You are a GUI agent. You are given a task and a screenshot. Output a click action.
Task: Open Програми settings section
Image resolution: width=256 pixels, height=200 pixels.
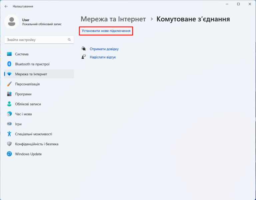point(23,94)
